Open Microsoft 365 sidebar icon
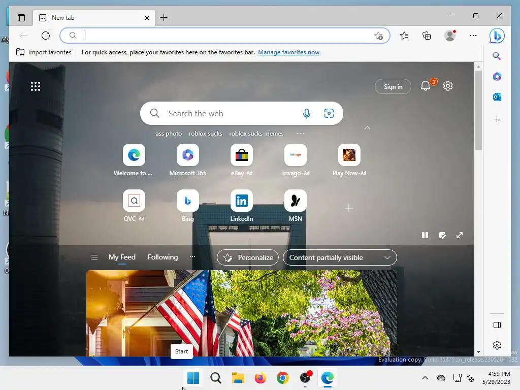Screen dimensions: 520x390 [x=497, y=77]
